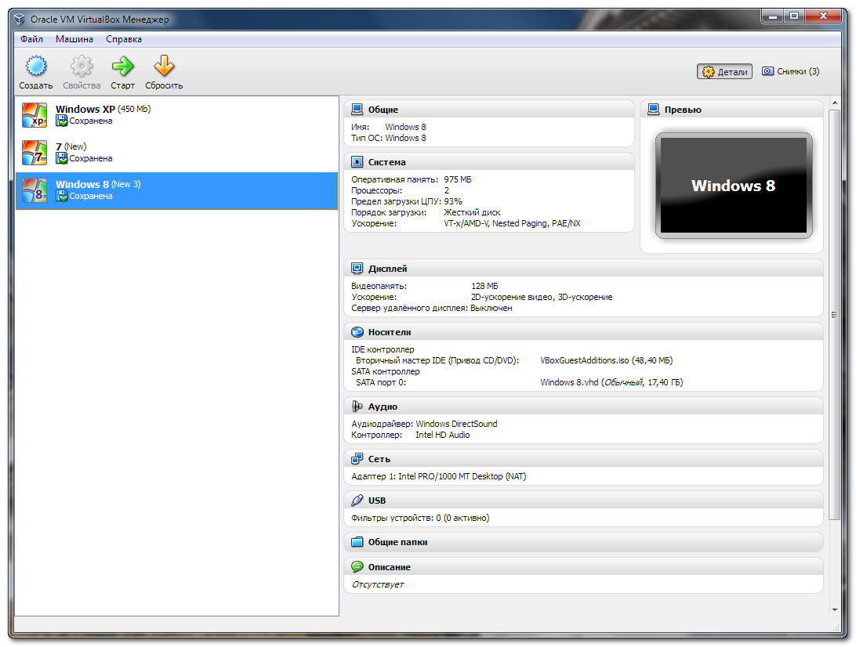Click the Оперативная память 975 МБ value
Screen dimensions: 856x647
click(458, 179)
